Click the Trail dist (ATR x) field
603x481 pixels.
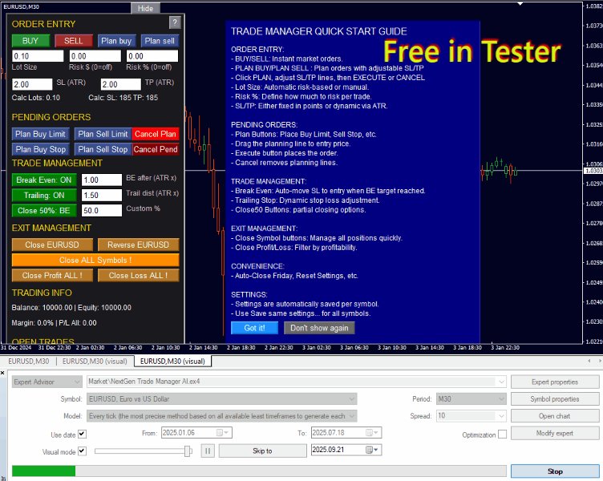coord(102,196)
